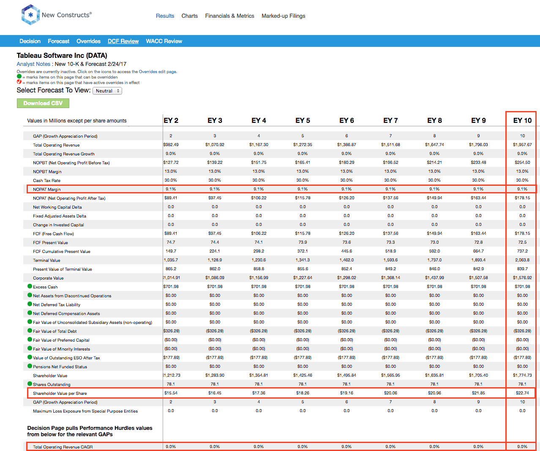Click the Total Operating Revenue CAGR label
The height and width of the screenshot is (451, 540).
[63, 447]
